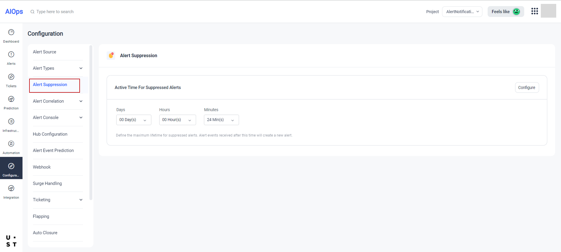
Task: Expand the Alert Correlation section
Action: 58,101
